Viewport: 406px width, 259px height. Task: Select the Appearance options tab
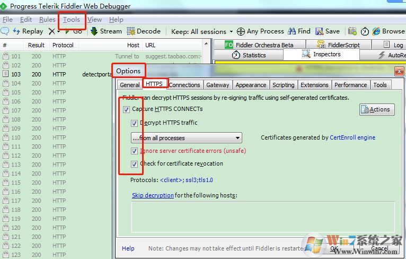coord(251,85)
